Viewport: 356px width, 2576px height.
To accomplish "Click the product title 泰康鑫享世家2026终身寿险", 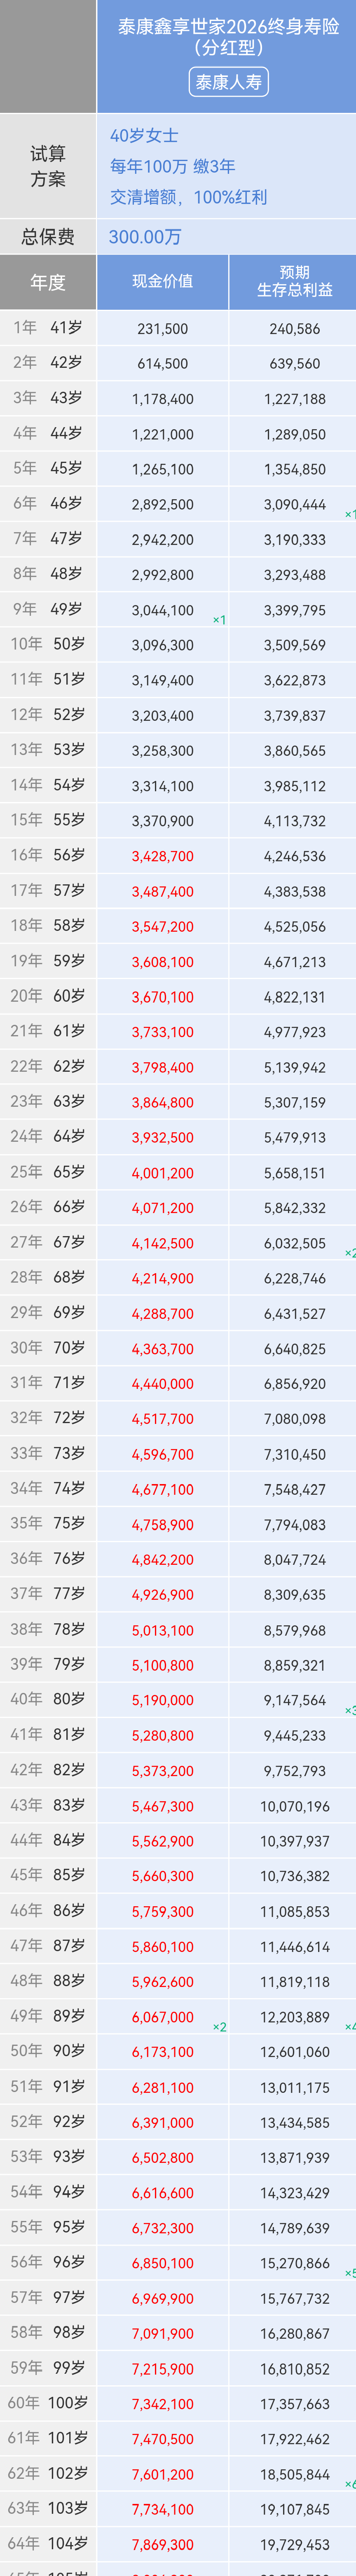I will [229, 27].
